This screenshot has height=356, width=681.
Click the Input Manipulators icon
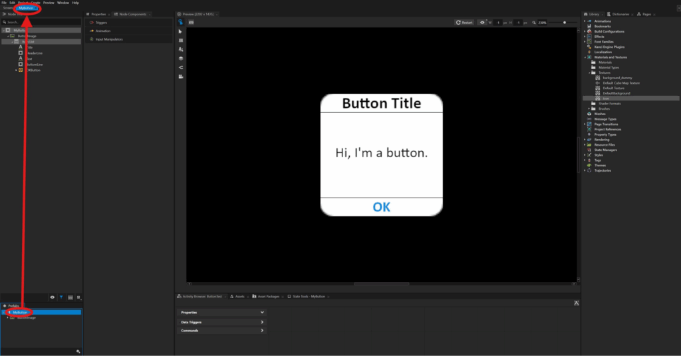[92, 39]
